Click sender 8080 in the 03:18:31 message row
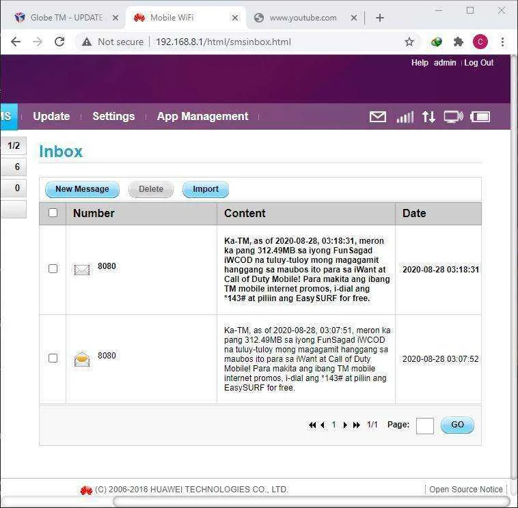The width and height of the screenshot is (518, 508). [x=107, y=266]
